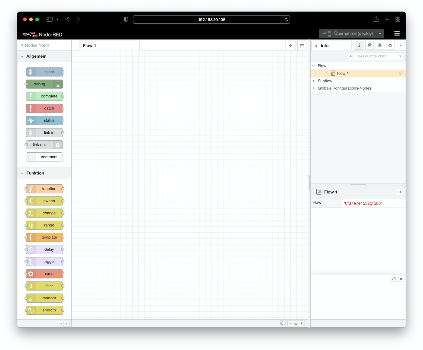Open configuration nodes gear tab
This screenshot has height=350, width=423.
(x=390, y=45)
